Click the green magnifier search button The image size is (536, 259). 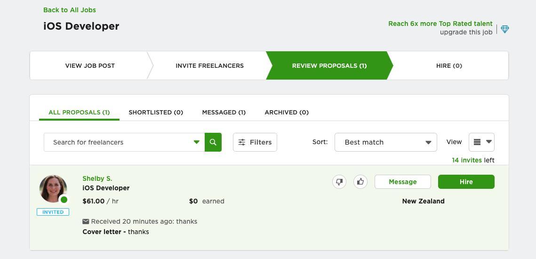click(x=213, y=142)
